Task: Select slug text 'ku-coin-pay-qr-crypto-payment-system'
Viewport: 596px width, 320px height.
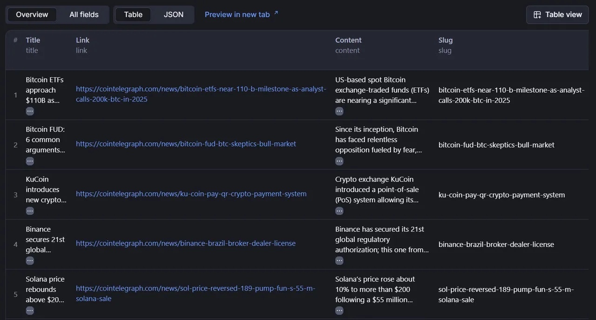Action: [501, 195]
